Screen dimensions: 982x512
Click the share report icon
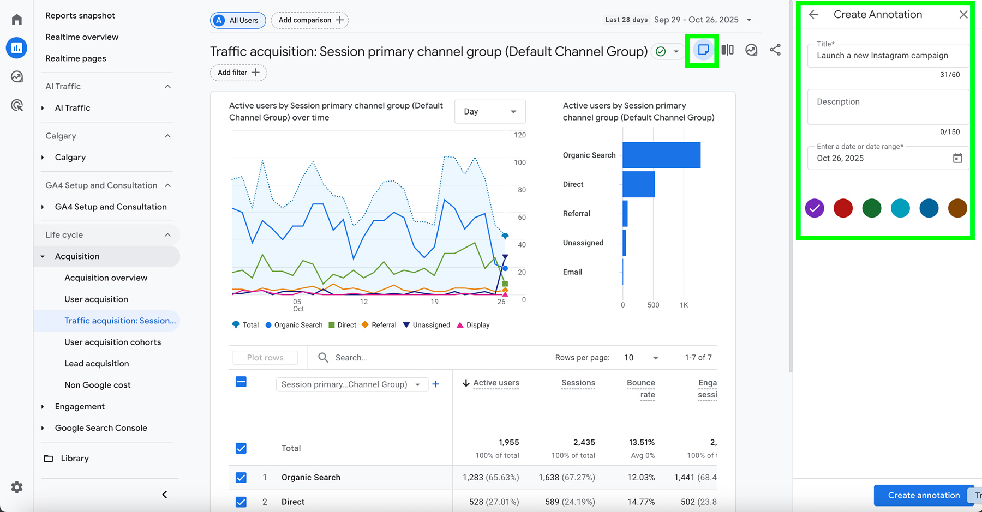[775, 50]
